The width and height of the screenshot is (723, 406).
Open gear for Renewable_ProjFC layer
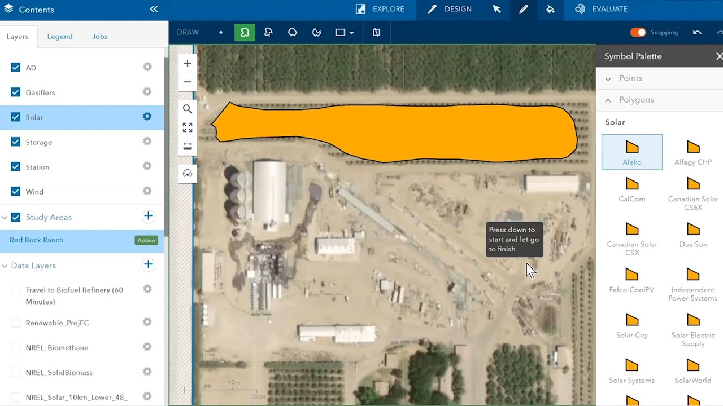(147, 322)
